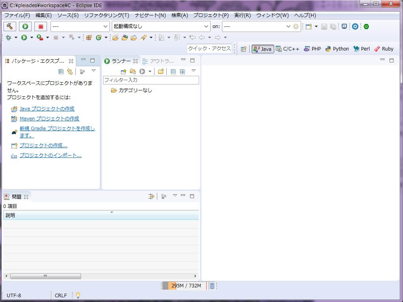Open Package Explorer view menu triangle
Screen dimensions: 403x302
pyautogui.click(x=94, y=71)
